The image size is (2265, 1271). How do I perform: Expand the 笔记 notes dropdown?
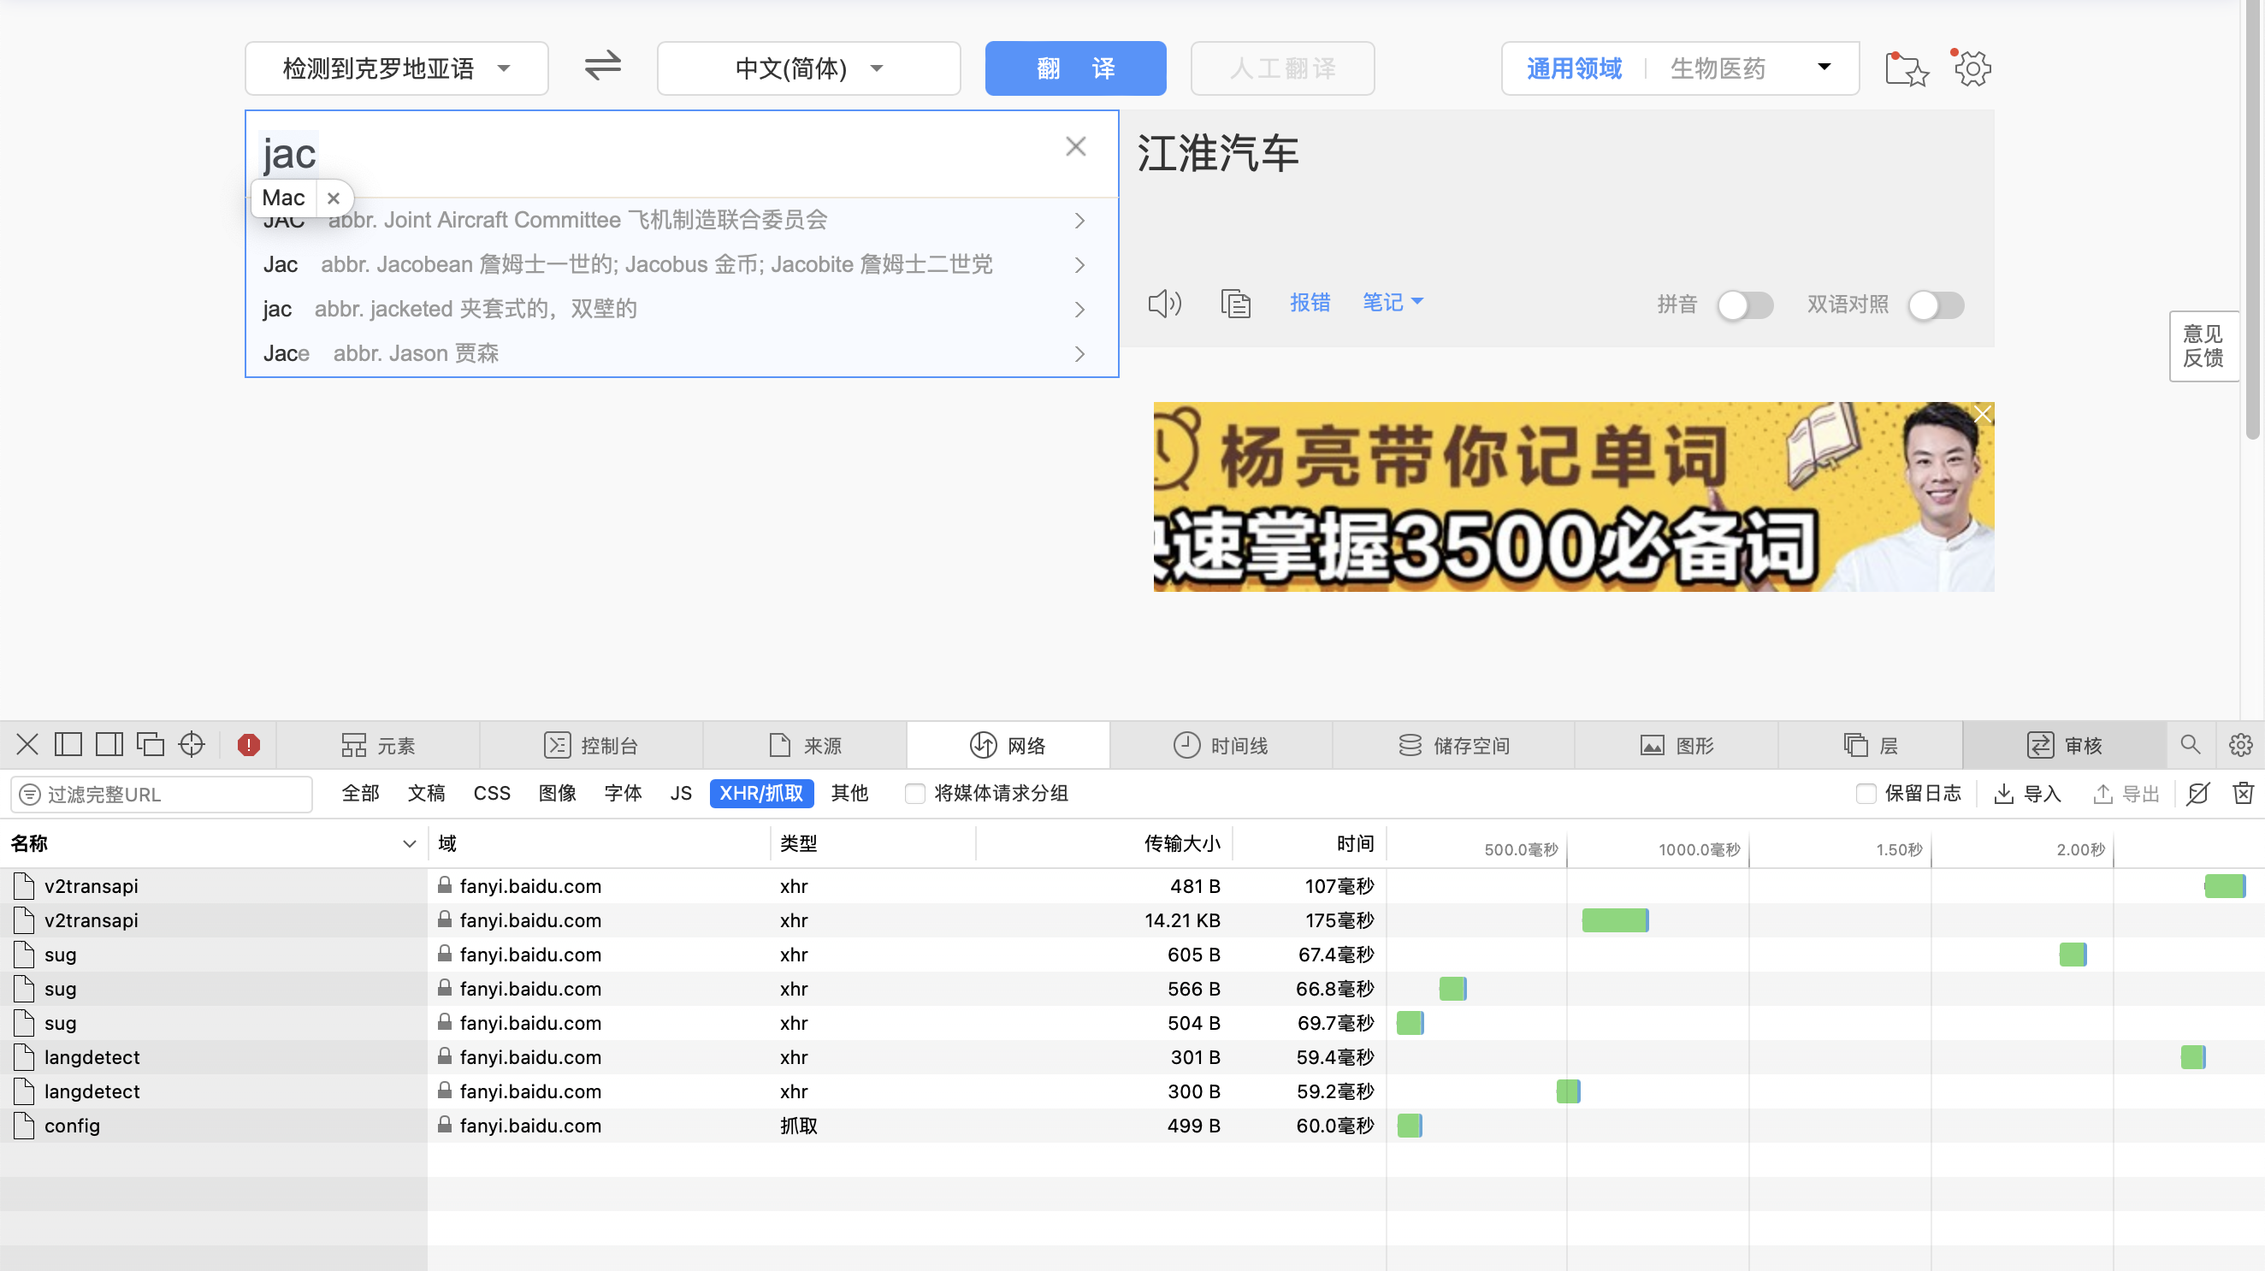coord(1392,303)
